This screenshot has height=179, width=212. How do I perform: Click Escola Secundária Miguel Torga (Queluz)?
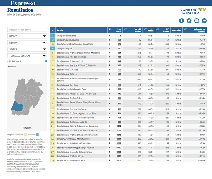click(x=76, y=148)
